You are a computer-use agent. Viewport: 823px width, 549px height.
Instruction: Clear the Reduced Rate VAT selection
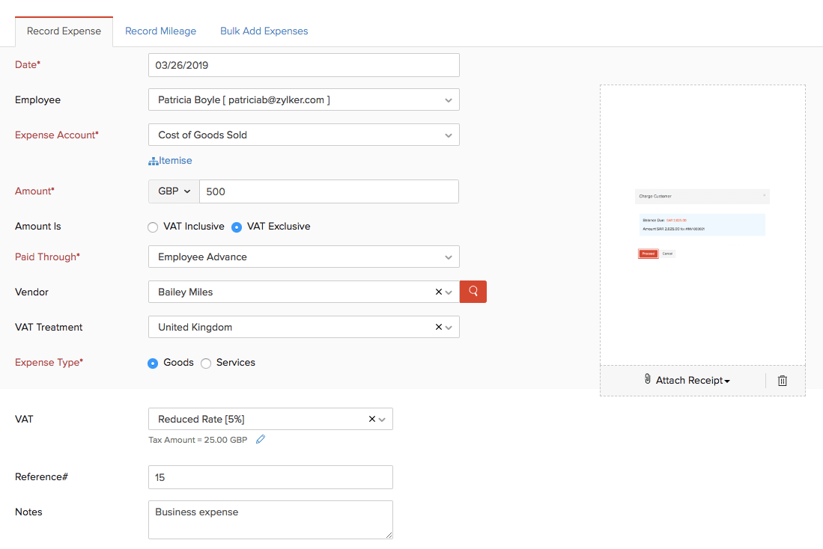372,419
